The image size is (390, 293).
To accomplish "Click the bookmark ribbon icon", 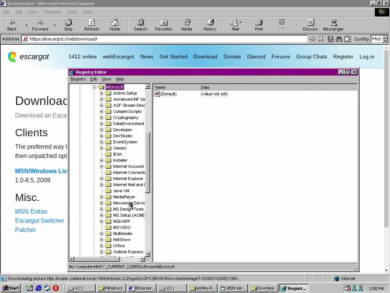I will pos(321,39).
